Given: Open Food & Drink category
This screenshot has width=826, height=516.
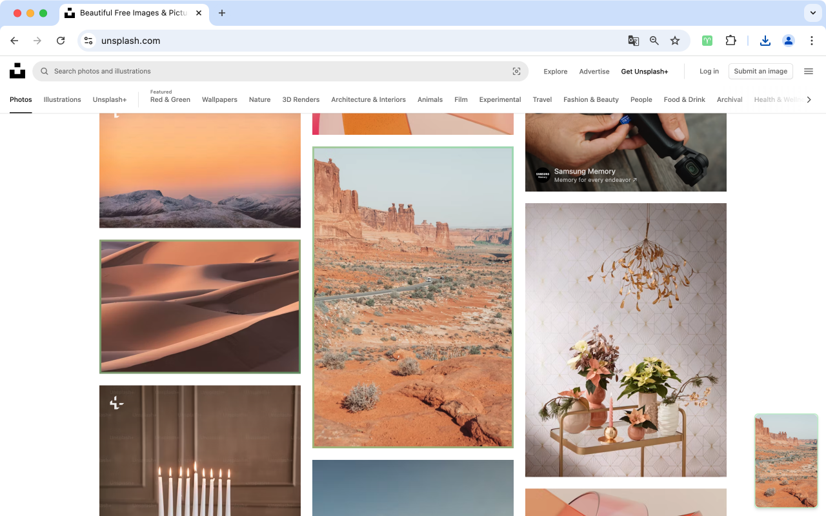Looking at the screenshot, I should coord(685,100).
